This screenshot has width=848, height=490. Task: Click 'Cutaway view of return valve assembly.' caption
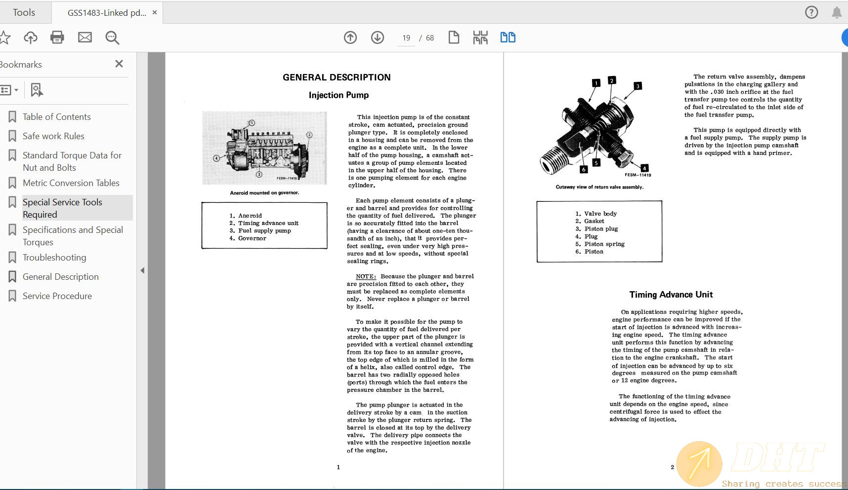coord(599,187)
